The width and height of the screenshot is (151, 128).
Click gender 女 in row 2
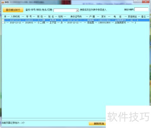coord(62,23)
